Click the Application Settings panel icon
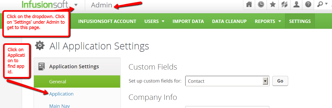This screenshot has width=332, height=108. 42,66
